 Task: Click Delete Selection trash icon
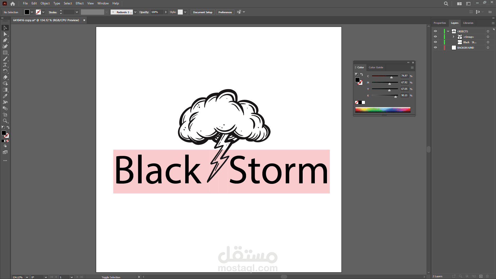click(487, 276)
